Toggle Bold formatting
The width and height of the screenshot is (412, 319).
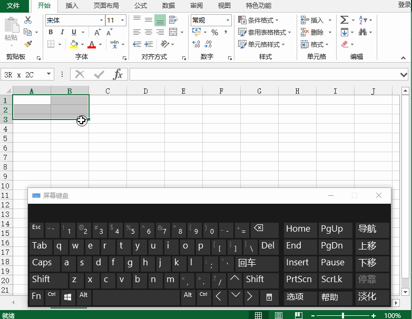(51, 32)
